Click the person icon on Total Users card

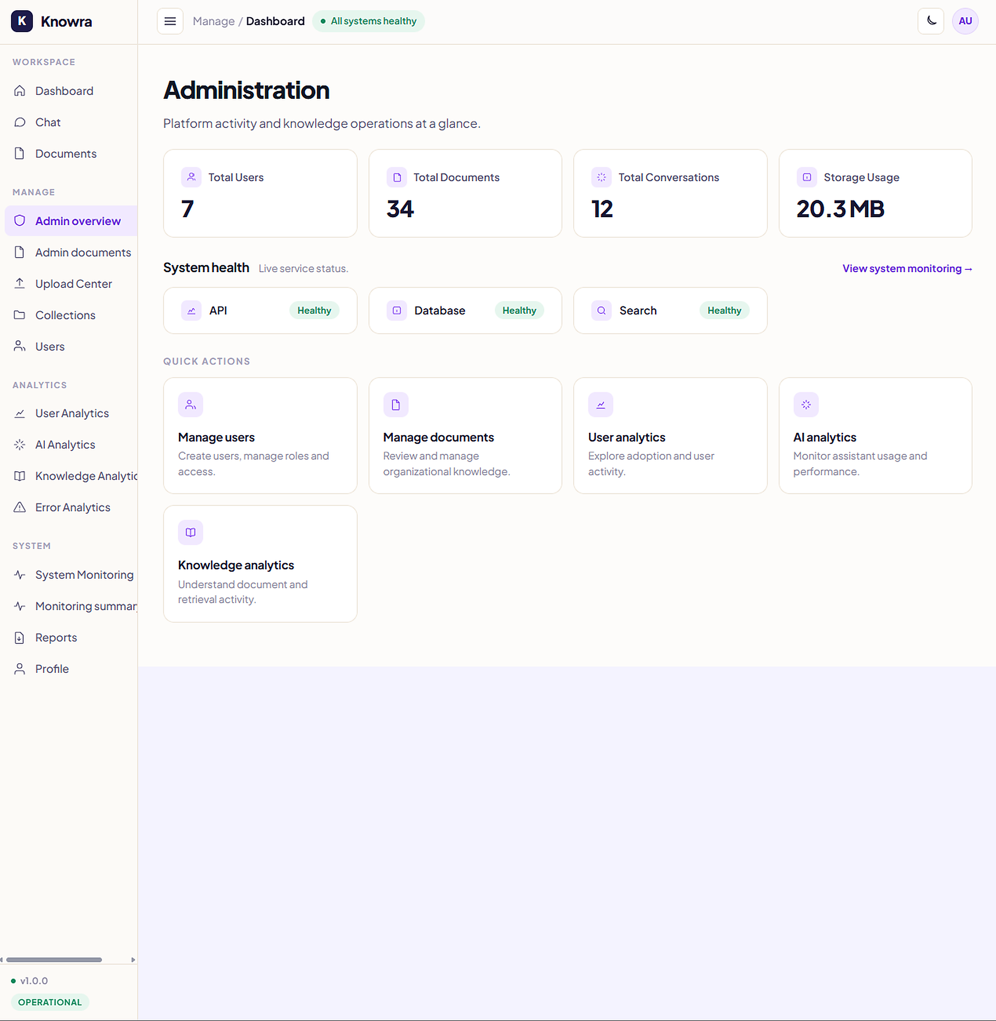[191, 177]
